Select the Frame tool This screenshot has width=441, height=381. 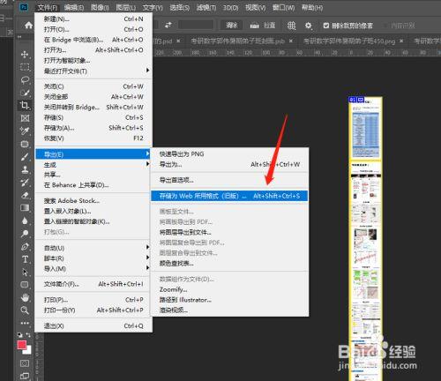[25, 118]
